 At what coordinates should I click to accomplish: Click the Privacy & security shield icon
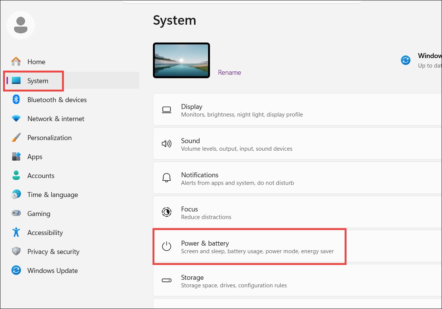pyautogui.click(x=16, y=251)
